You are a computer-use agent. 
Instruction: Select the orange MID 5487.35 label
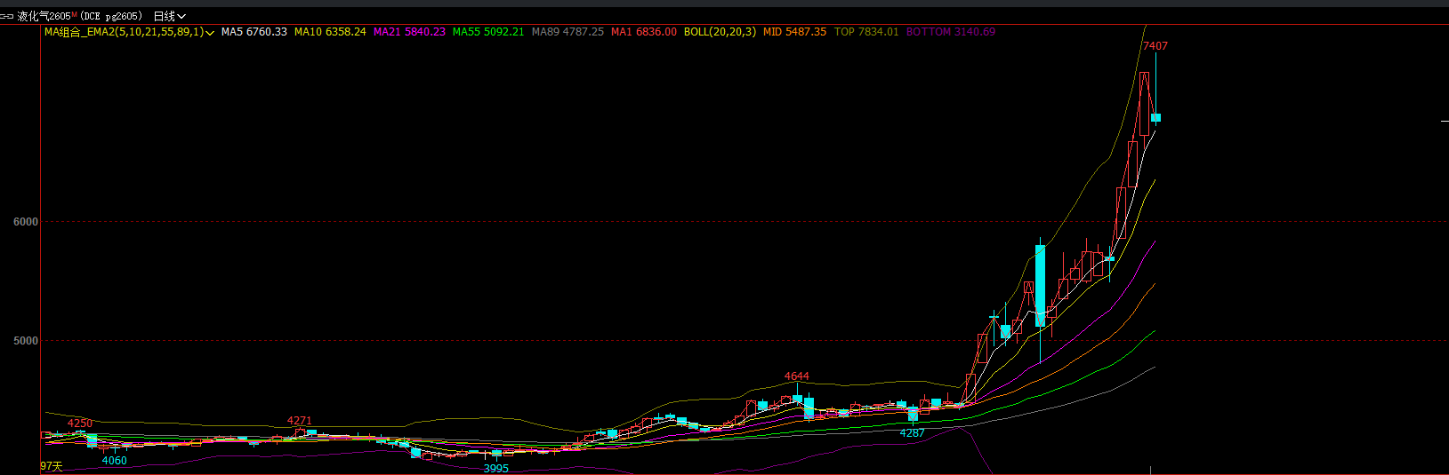coord(794,32)
